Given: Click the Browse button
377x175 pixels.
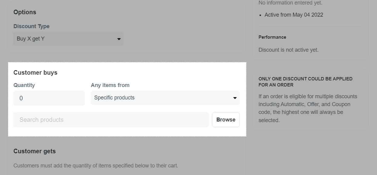Looking at the screenshot, I should pyautogui.click(x=226, y=120).
